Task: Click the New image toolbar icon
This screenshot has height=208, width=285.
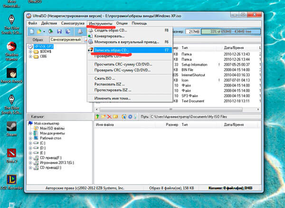Action: click(32, 32)
